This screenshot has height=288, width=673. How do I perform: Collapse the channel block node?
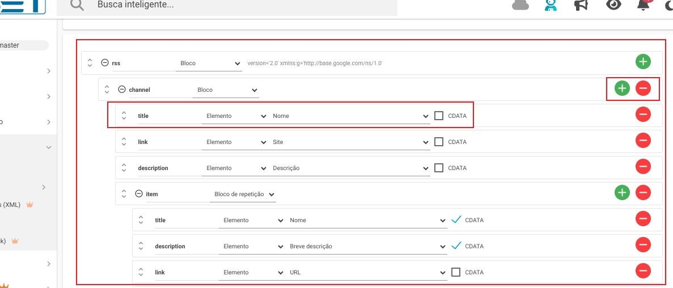(122, 89)
